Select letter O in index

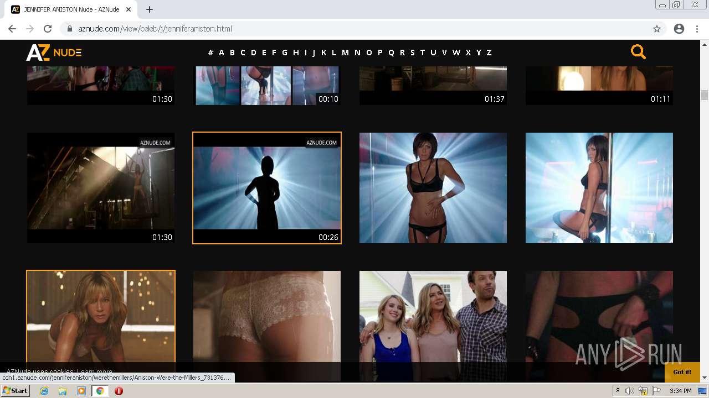[x=369, y=53]
